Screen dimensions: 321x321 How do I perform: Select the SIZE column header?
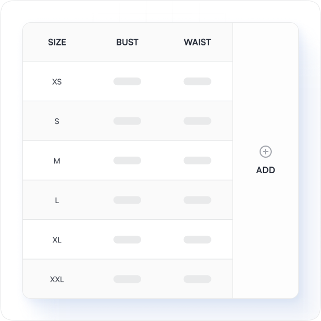[x=57, y=42]
